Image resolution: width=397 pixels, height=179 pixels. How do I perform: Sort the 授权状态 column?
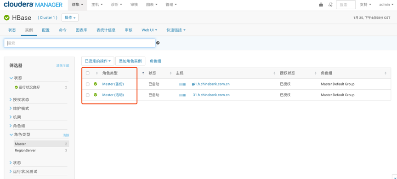pos(316,73)
